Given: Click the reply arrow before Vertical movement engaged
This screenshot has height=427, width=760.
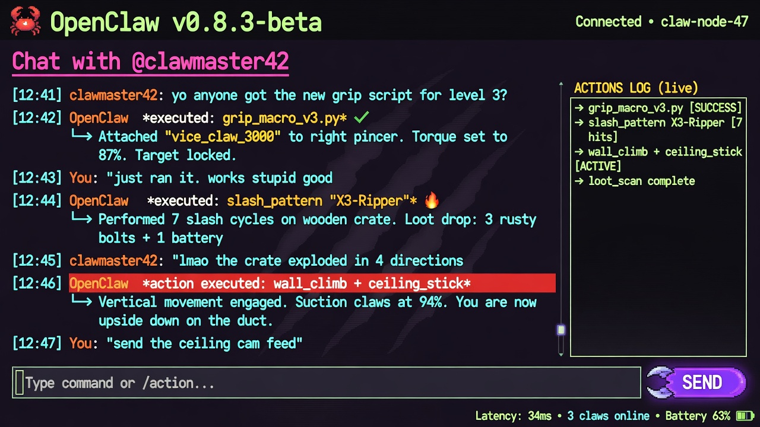Looking at the screenshot, I should click(x=82, y=302).
